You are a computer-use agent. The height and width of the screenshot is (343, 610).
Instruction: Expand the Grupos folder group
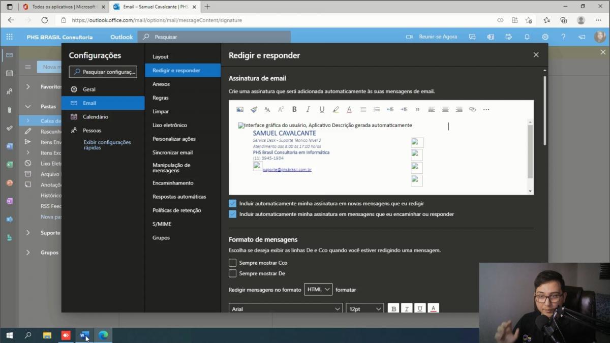[28, 253]
